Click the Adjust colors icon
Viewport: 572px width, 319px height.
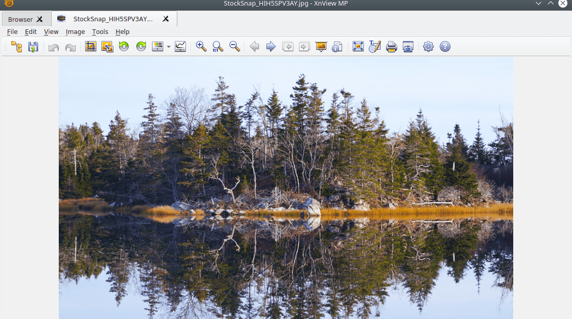(158, 46)
